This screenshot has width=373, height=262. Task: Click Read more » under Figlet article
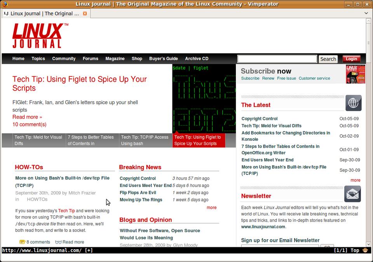[x=27, y=117]
